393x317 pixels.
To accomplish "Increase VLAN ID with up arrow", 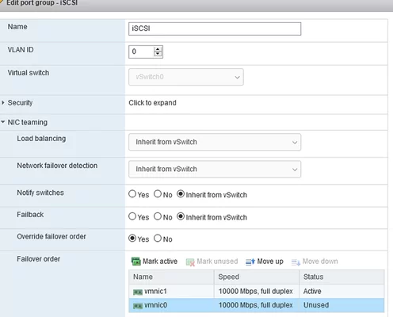I will pos(158,49).
